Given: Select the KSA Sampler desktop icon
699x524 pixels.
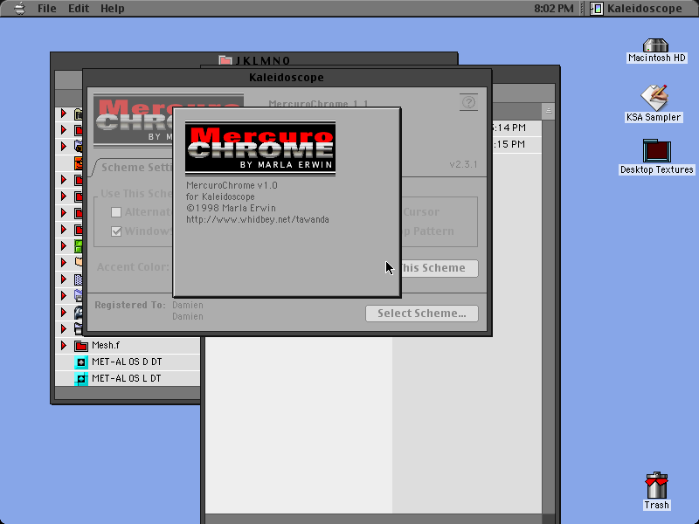Looking at the screenshot, I should coord(654,97).
